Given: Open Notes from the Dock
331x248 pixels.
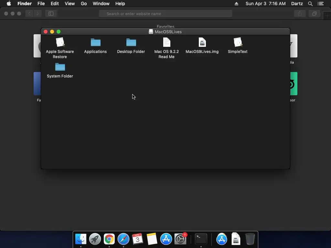Looking at the screenshot, I should click(152, 239).
